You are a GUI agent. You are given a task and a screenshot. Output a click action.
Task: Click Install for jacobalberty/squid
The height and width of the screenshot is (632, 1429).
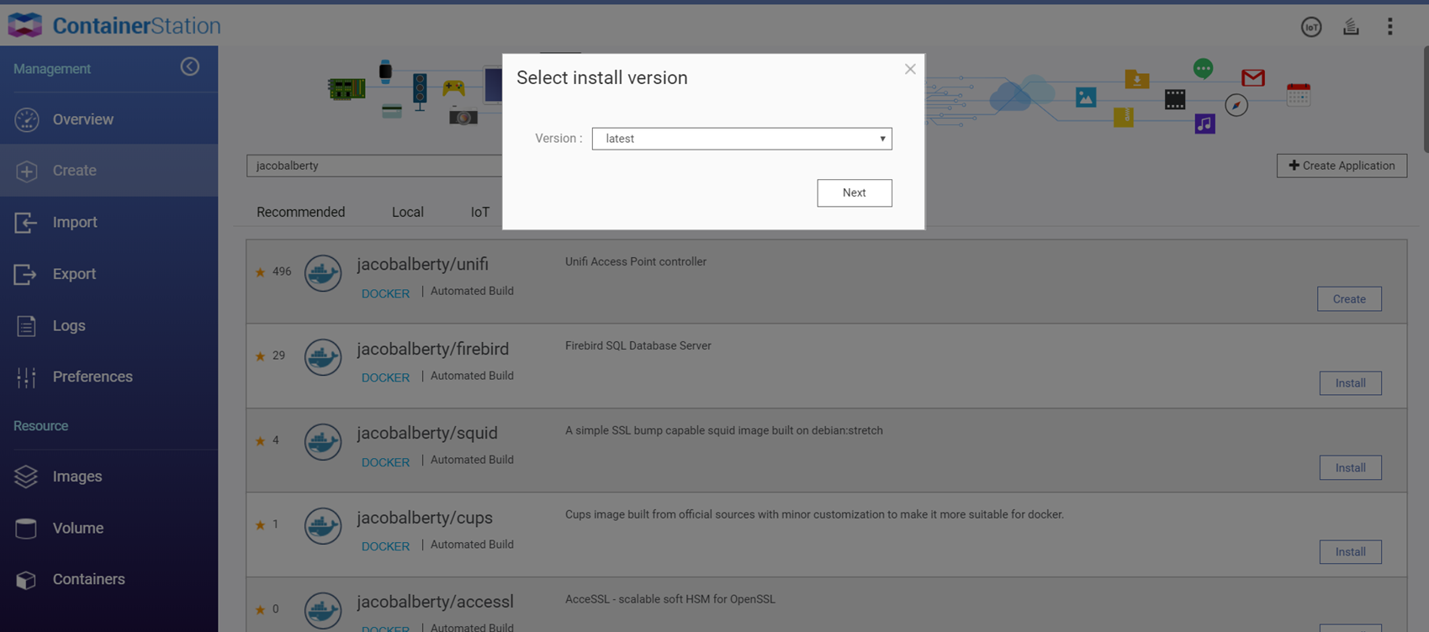tap(1350, 468)
